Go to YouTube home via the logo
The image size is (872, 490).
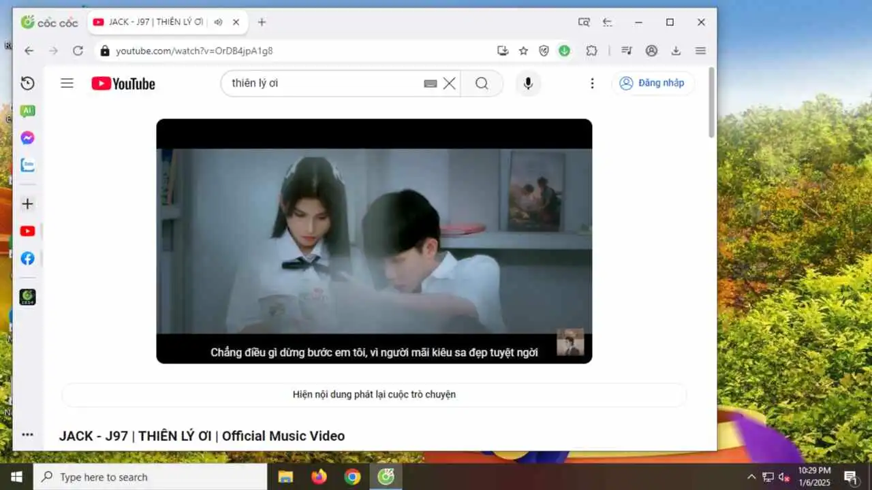pyautogui.click(x=123, y=83)
